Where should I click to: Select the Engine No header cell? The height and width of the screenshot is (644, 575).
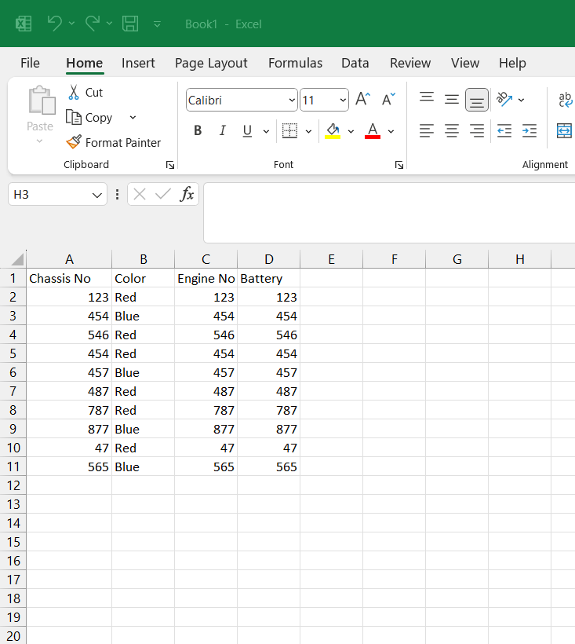(206, 278)
